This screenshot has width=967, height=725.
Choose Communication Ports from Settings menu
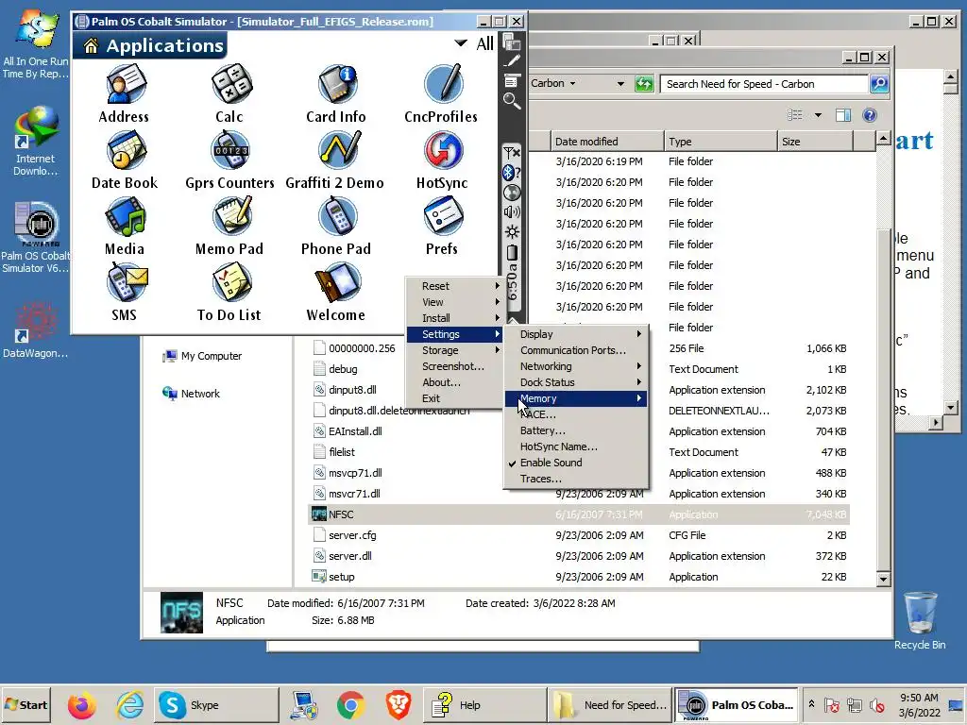tap(576, 350)
